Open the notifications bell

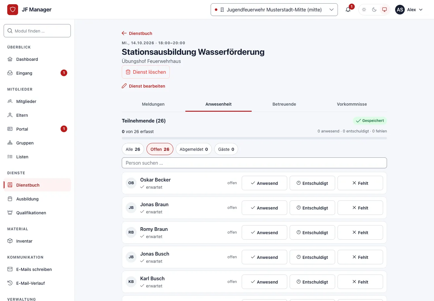tap(348, 10)
